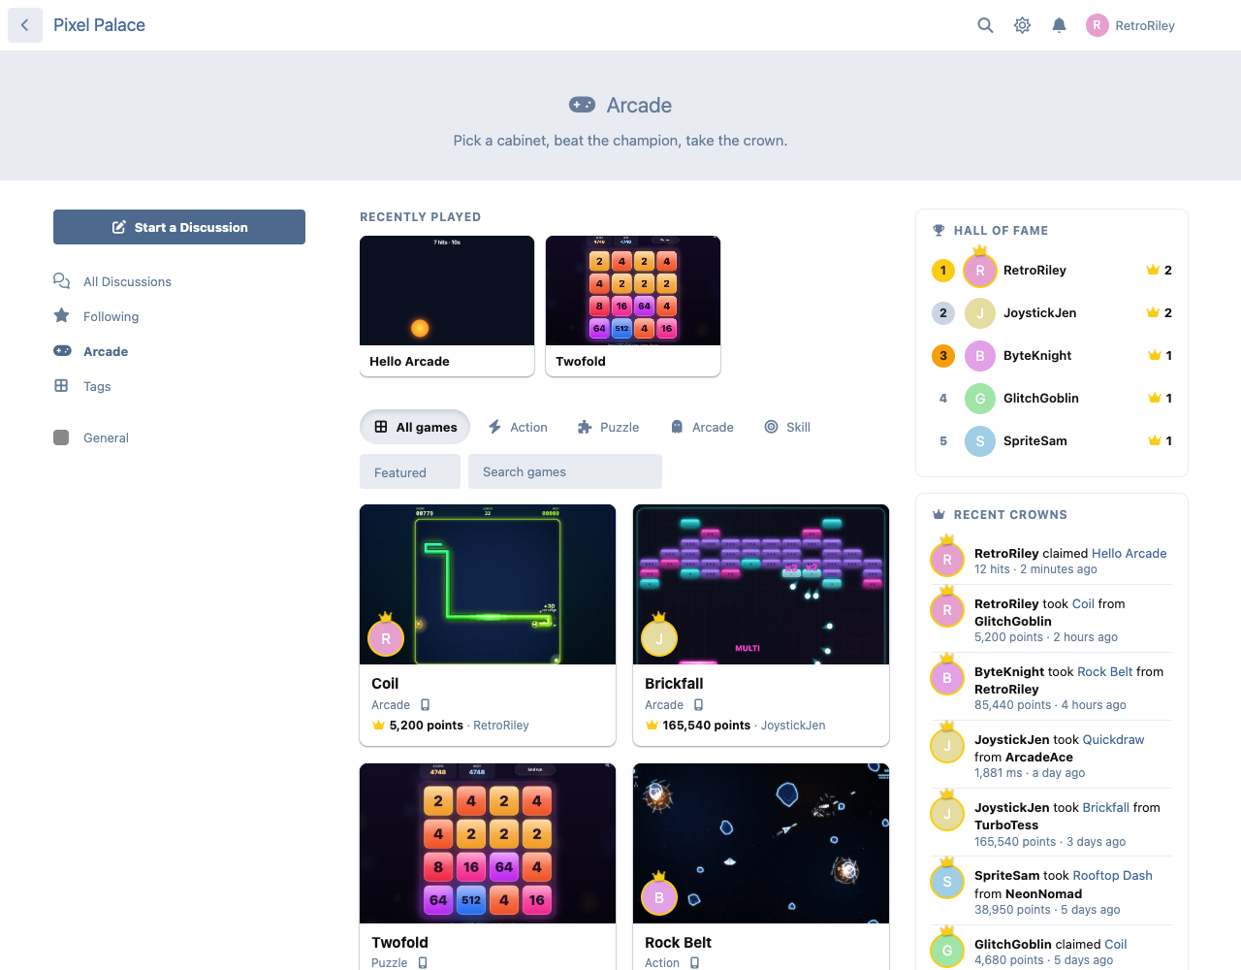Open the Twofold recently played thumbnail

(x=633, y=291)
